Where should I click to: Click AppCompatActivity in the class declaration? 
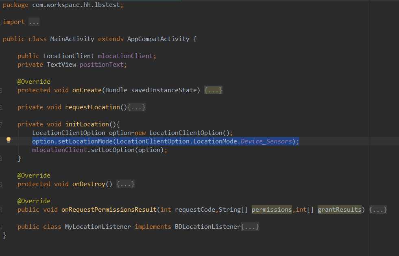[158, 39]
